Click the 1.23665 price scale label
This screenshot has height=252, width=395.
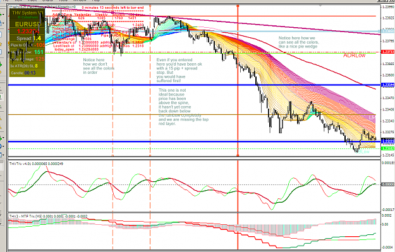388,64
